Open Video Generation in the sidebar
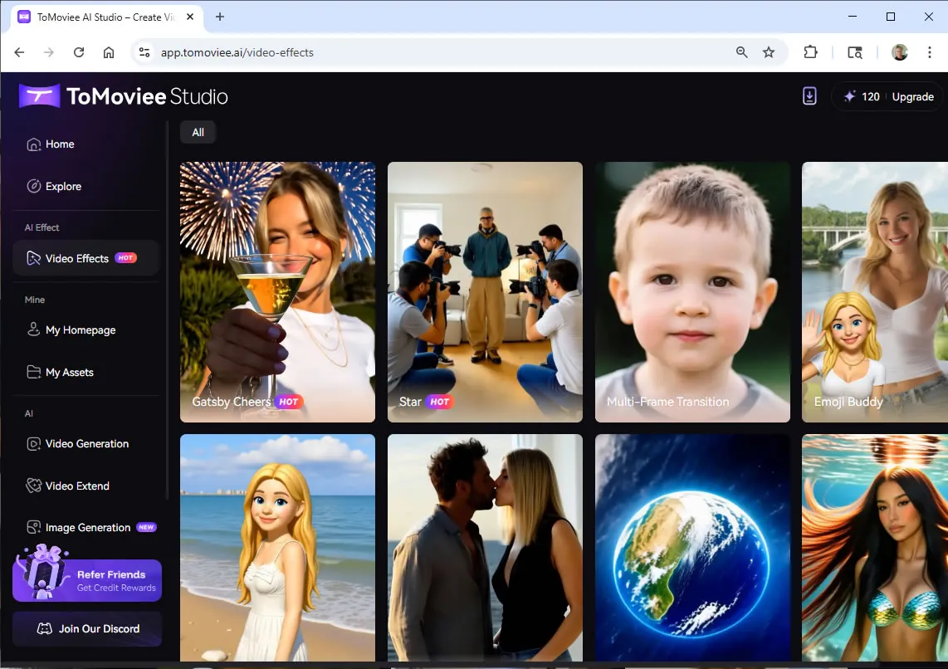This screenshot has width=948, height=669. click(x=86, y=443)
